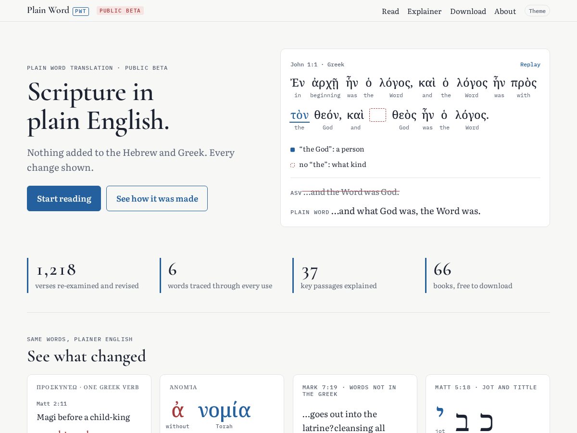Click the “the God”: a person legend text
The height and width of the screenshot is (433, 577).
coord(332,149)
